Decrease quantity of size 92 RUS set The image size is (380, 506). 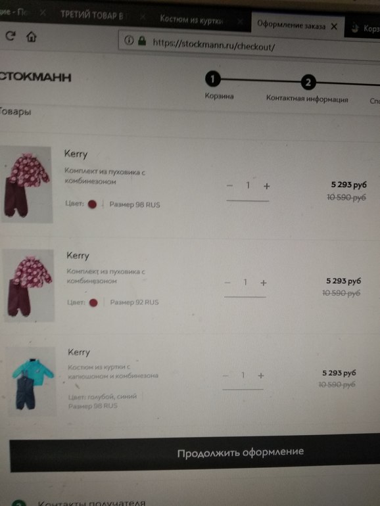(227, 283)
